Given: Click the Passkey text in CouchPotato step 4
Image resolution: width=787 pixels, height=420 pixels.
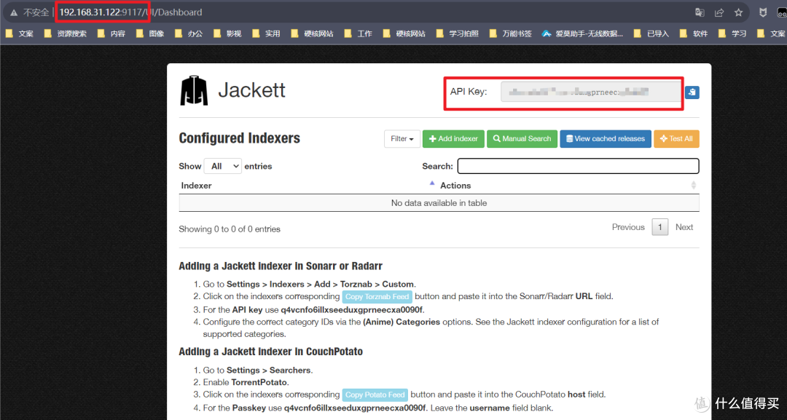Looking at the screenshot, I should point(355,408).
